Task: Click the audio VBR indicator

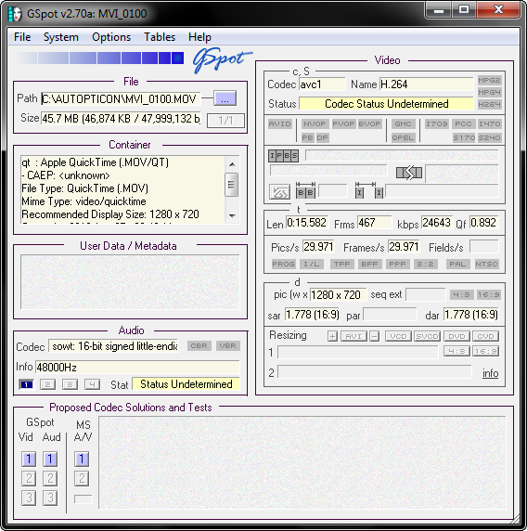Action: click(x=228, y=345)
